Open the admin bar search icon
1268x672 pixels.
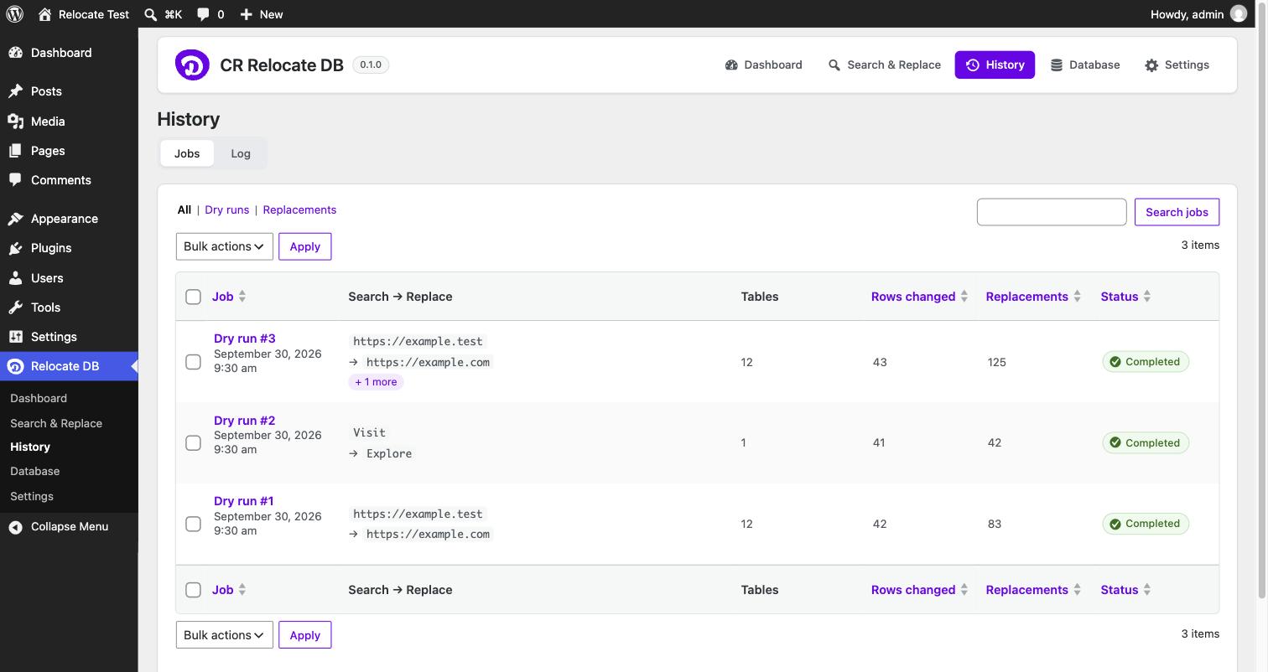click(x=151, y=14)
